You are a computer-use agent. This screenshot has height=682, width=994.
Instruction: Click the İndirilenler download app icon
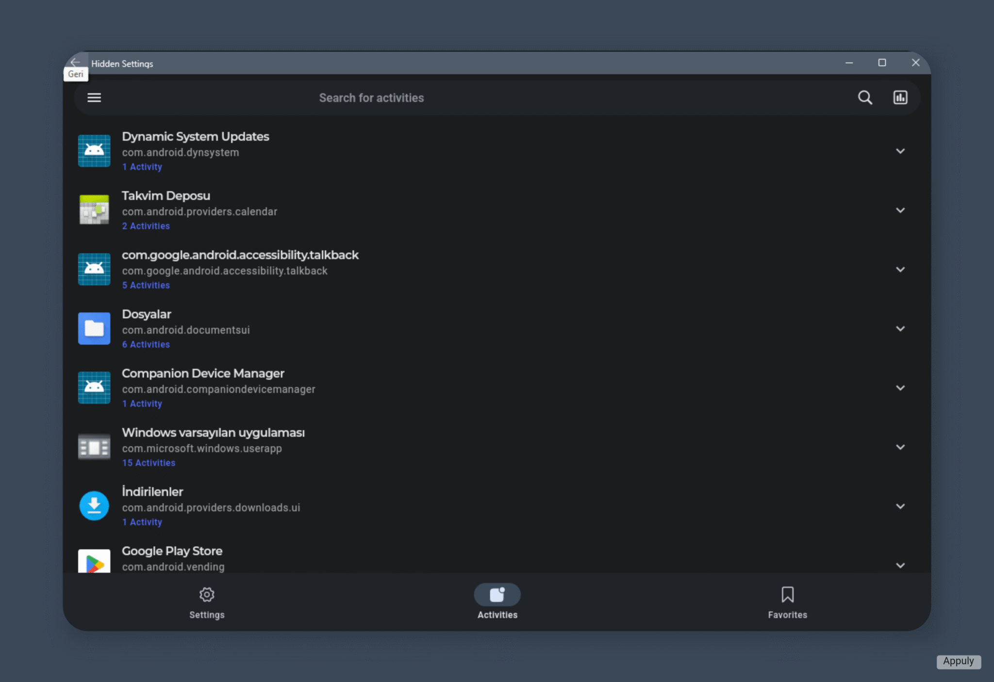94,506
